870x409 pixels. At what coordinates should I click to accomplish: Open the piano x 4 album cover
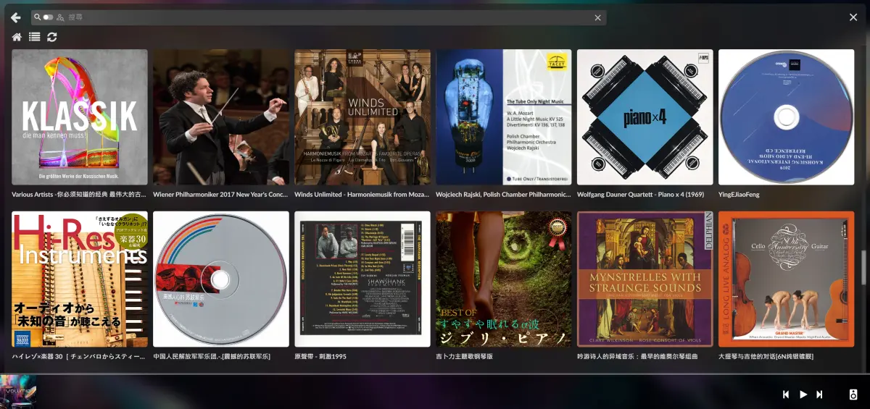click(x=645, y=117)
